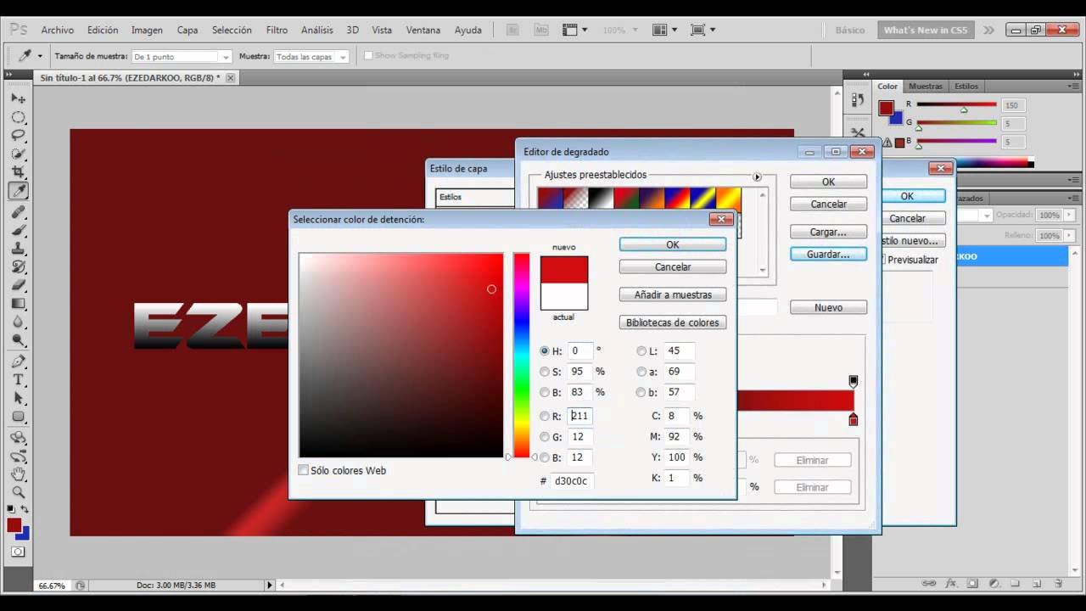Viewport: 1086px width, 611px height.
Task: Click the red color stop on gradient bar
Action: [x=854, y=420]
